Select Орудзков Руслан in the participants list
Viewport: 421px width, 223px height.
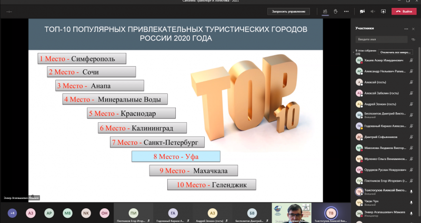[x=382, y=169]
